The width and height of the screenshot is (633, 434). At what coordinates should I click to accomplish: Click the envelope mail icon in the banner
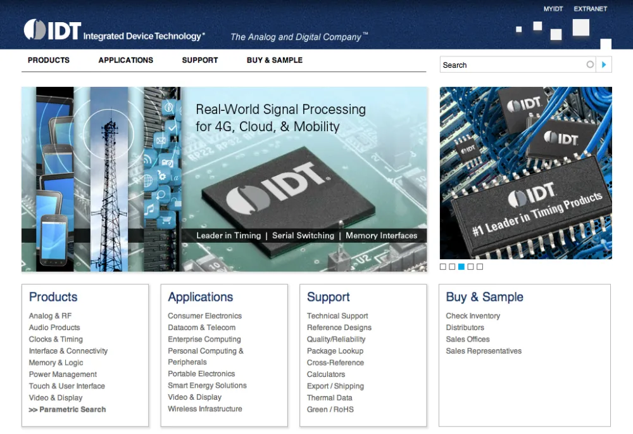161,141
